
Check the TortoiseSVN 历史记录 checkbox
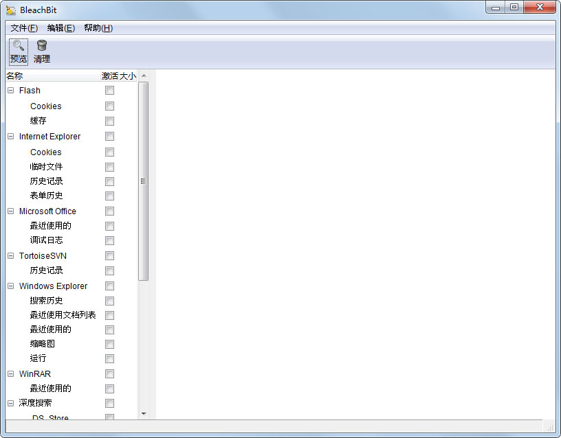pyautogui.click(x=109, y=270)
